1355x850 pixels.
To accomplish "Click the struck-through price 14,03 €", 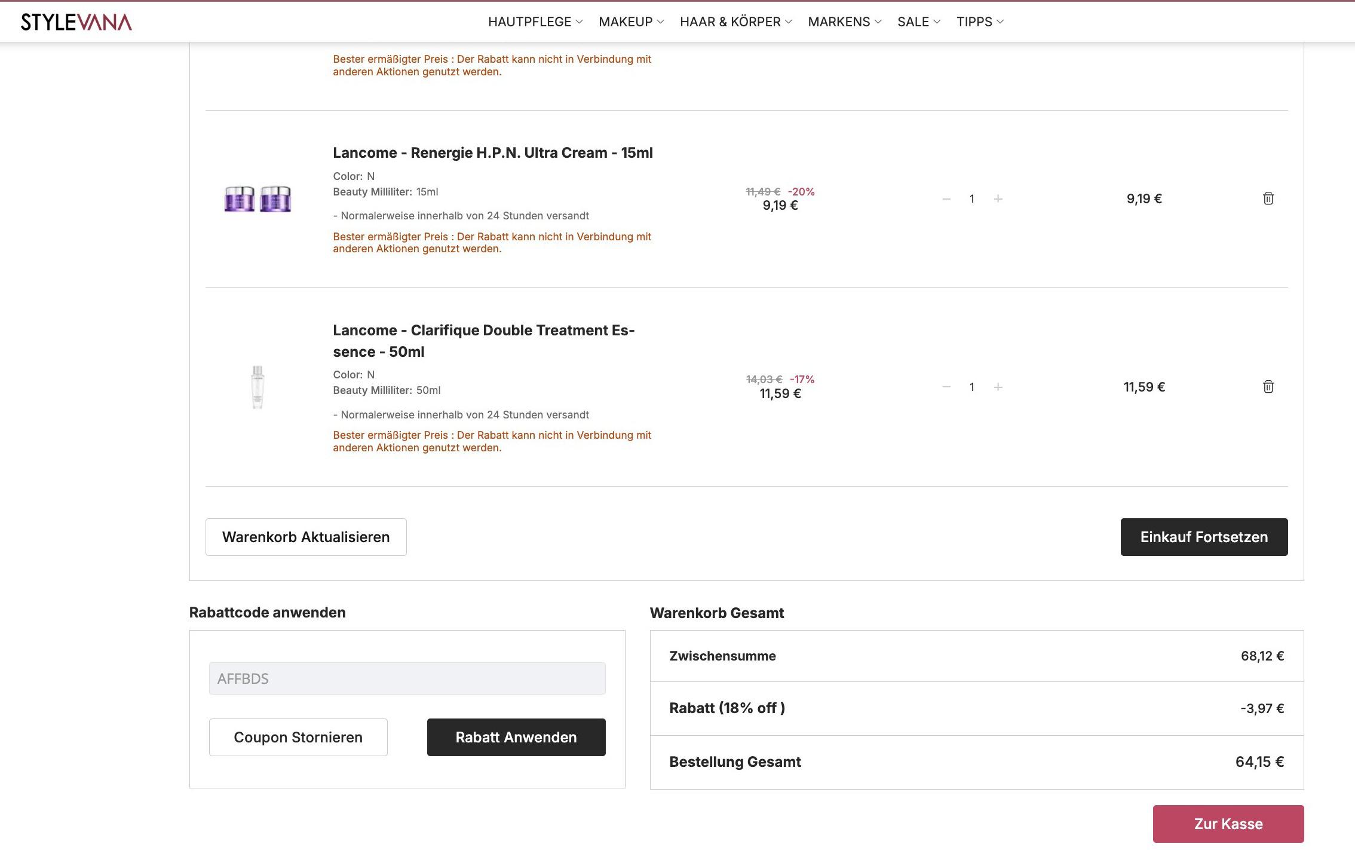I will tap(764, 380).
